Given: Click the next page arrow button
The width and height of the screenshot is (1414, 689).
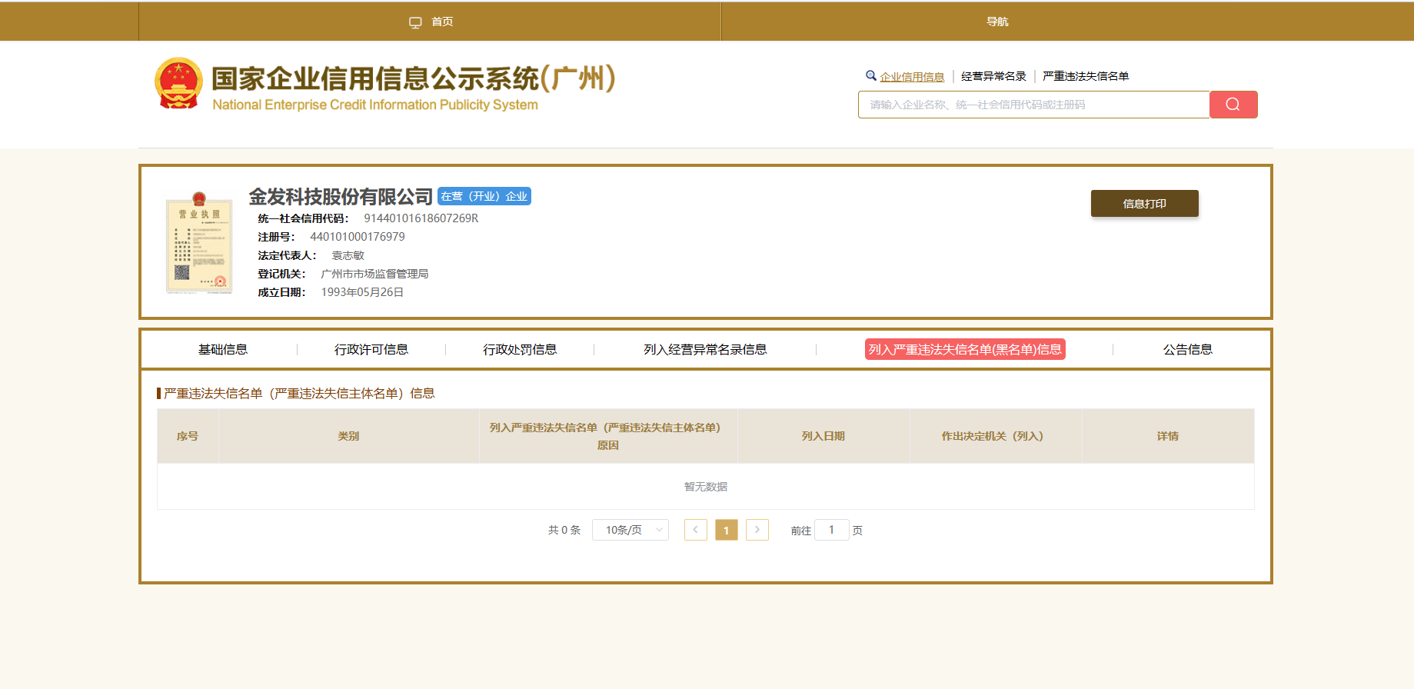Looking at the screenshot, I should [757, 530].
